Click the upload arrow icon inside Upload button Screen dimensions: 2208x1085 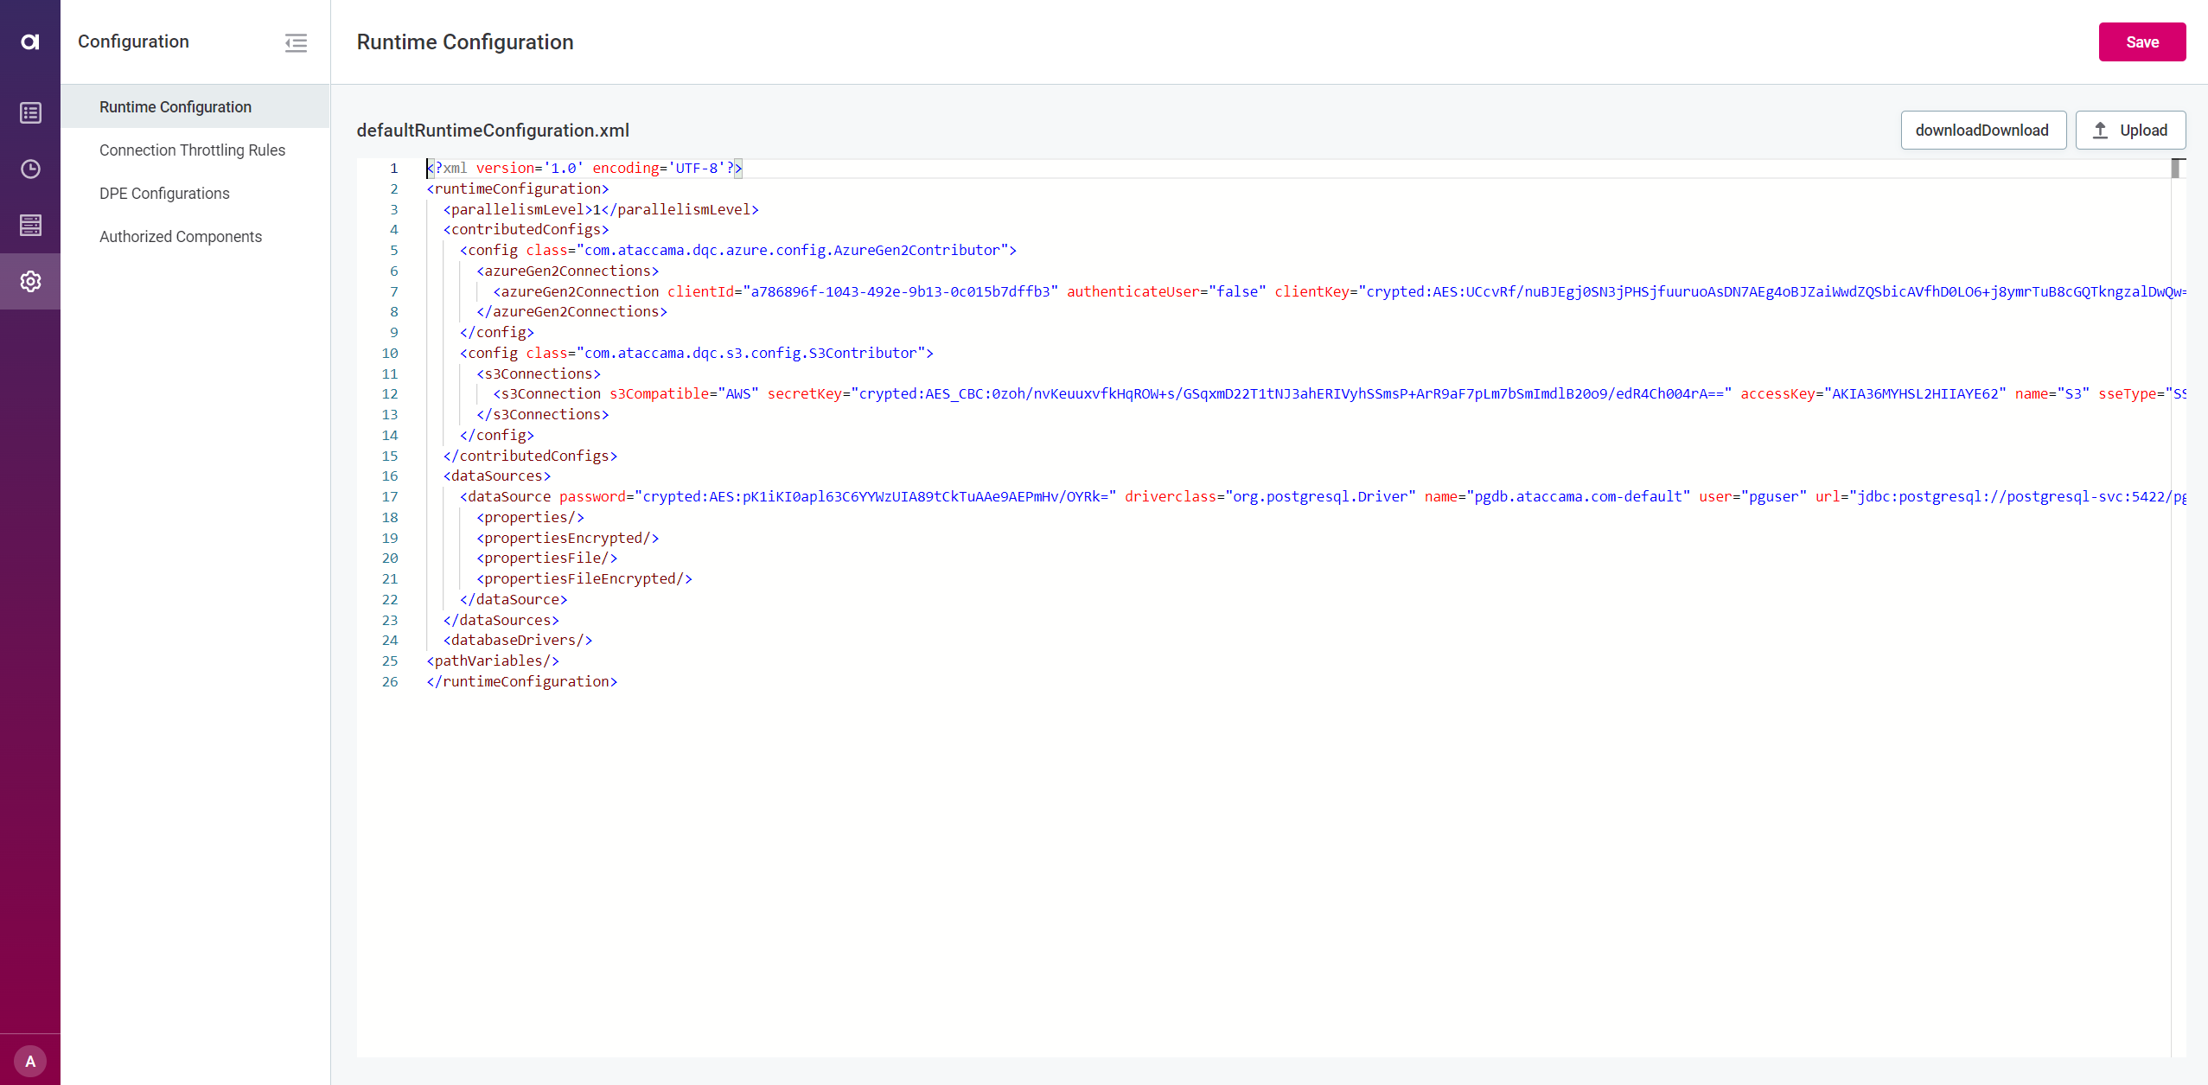(x=2101, y=130)
